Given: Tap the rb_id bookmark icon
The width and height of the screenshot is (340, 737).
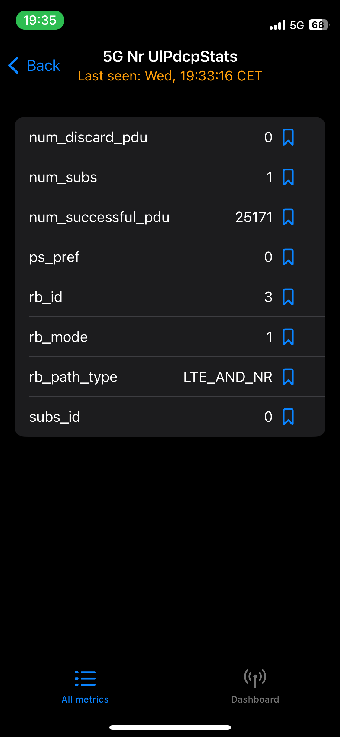Looking at the screenshot, I should 288,297.
